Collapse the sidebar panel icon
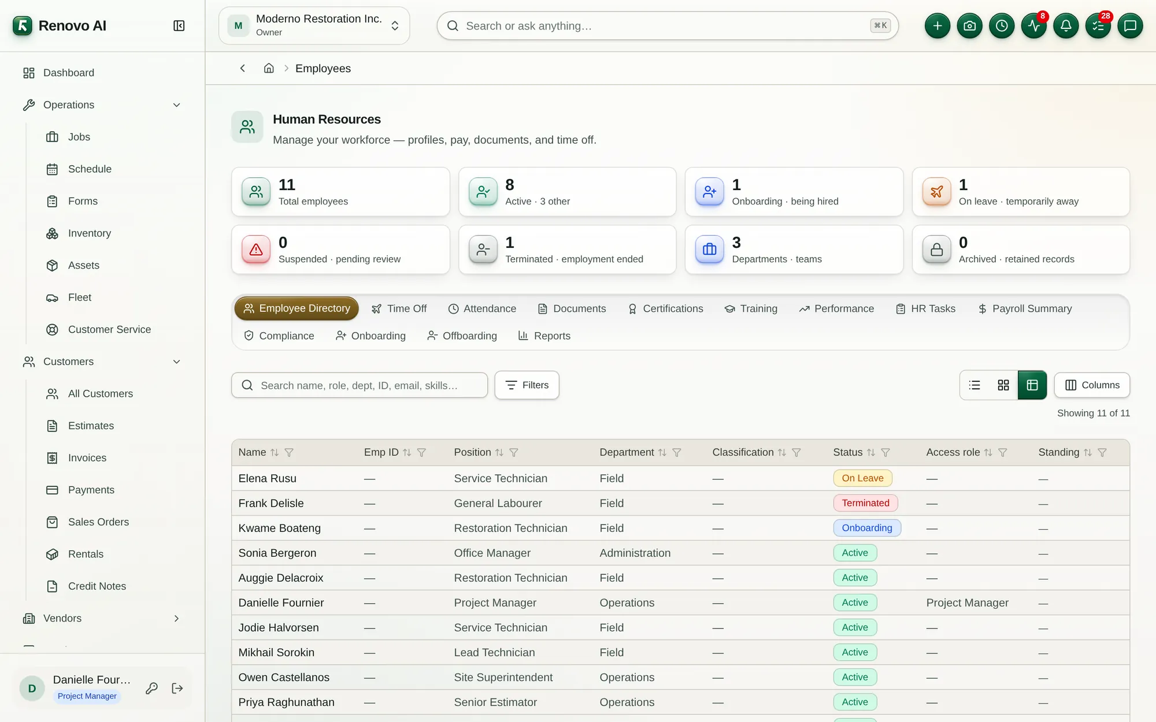This screenshot has width=1156, height=722. tap(179, 26)
